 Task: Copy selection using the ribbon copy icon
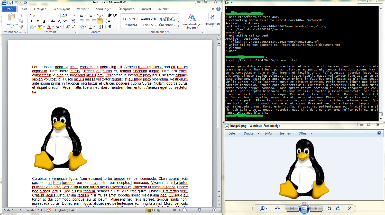(x=21, y=21)
